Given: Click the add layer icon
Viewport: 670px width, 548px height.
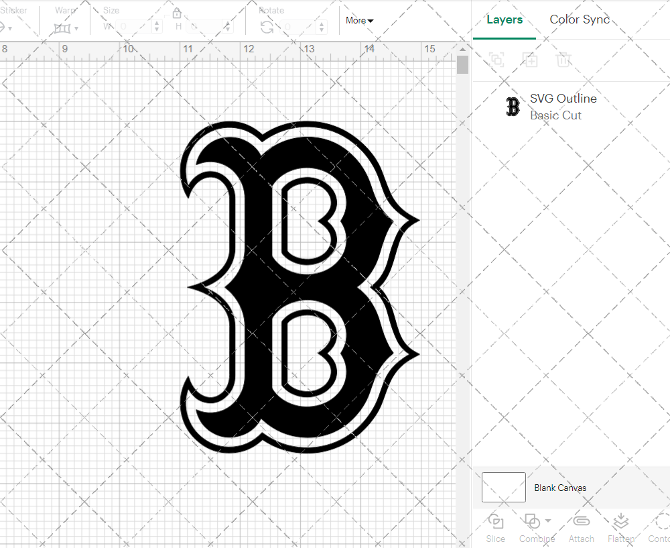Looking at the screenshot, I should [496, 60].
